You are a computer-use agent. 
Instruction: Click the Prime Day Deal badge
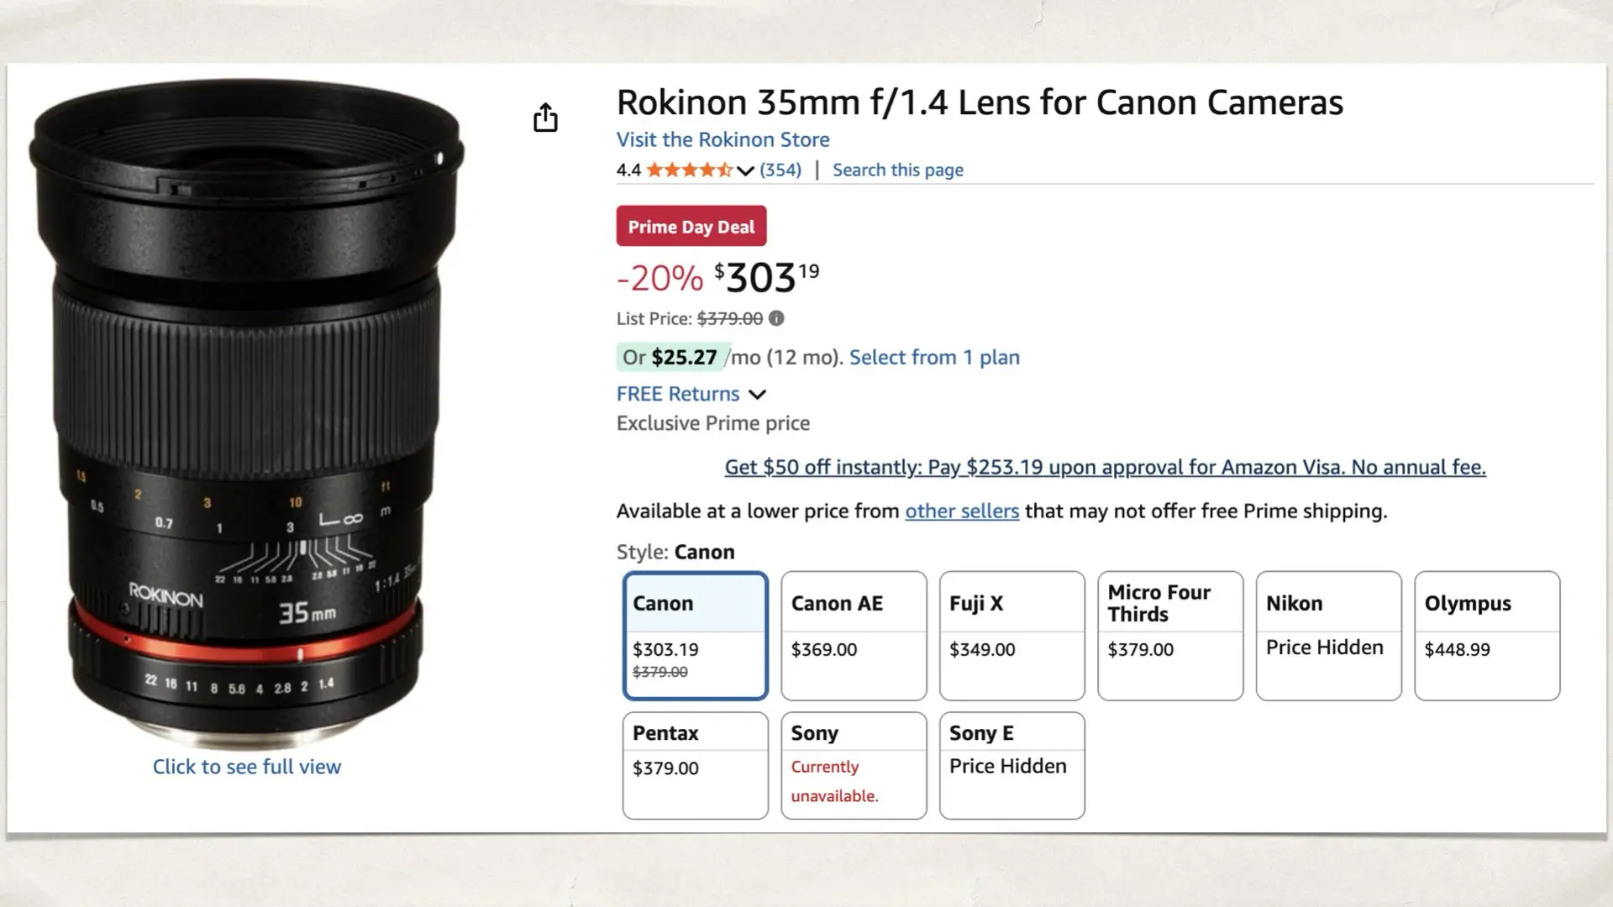pyautogui.click(x=691, y=225)
